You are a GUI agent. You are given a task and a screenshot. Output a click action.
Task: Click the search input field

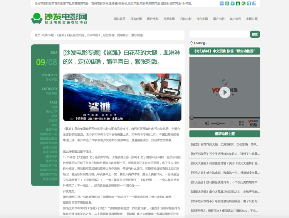point(219,34)
